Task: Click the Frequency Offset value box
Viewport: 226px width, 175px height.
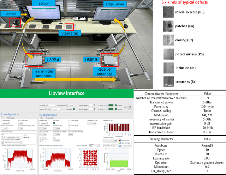Action: click(x=43, y=128)
